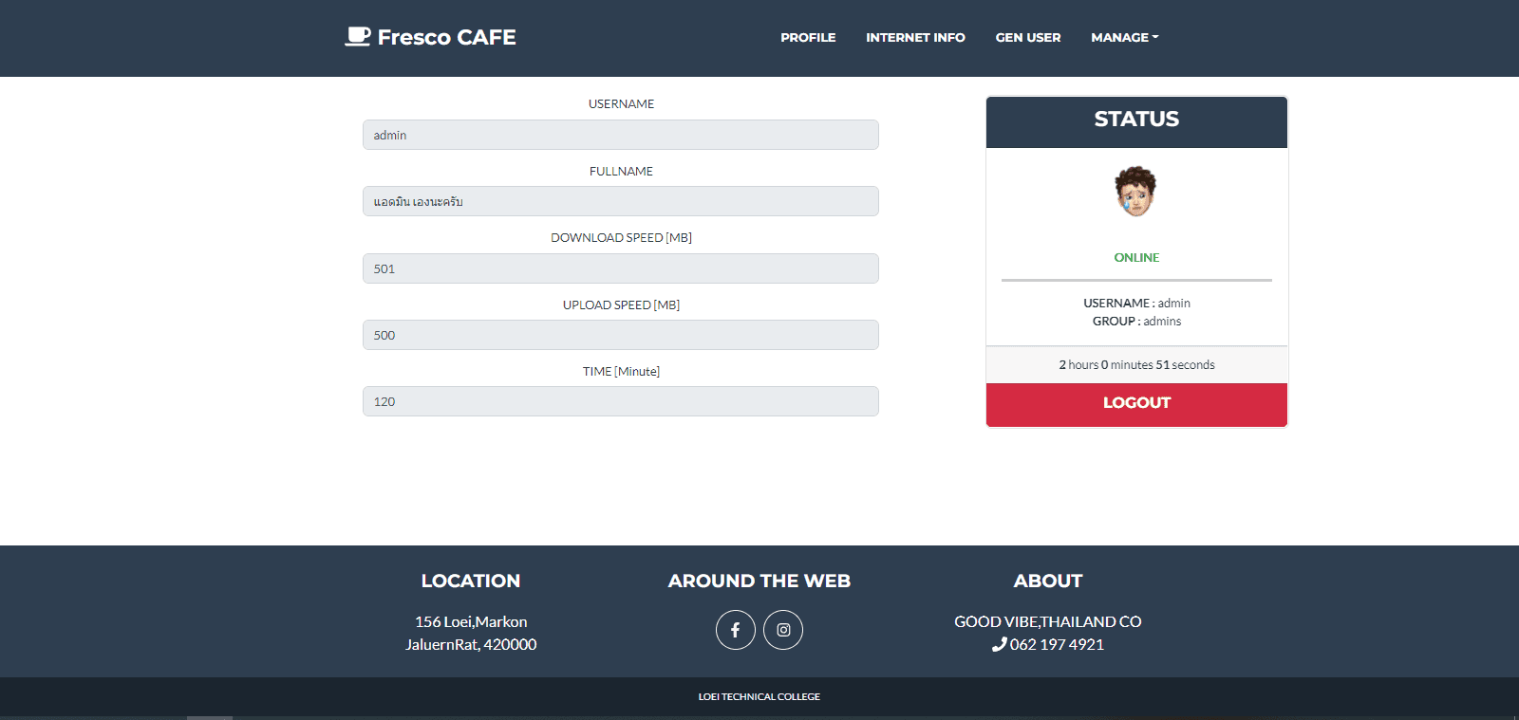Click the crying face user avatar
This screenshot has width=1519, height=720.
(1135, 192)
